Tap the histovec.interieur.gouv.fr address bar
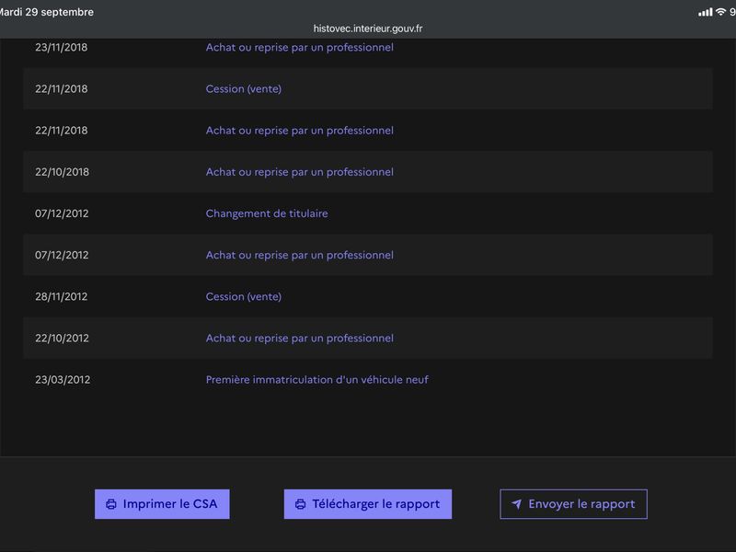The image size is (736, 552). (x=367, y=29)
